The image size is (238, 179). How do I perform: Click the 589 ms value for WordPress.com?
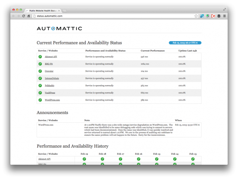tap(144, 100)
